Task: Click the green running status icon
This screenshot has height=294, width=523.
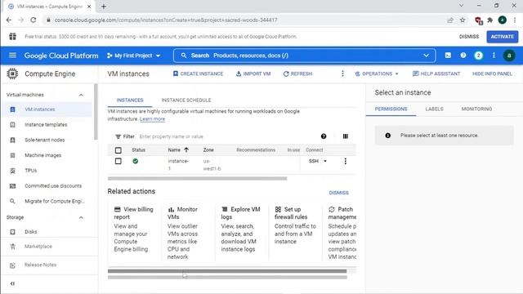Action: (135, 162)
